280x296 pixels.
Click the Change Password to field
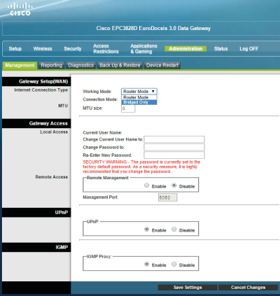[174, 148]
